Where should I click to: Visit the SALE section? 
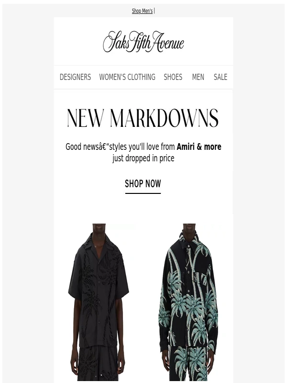click(x=221, y=77)
